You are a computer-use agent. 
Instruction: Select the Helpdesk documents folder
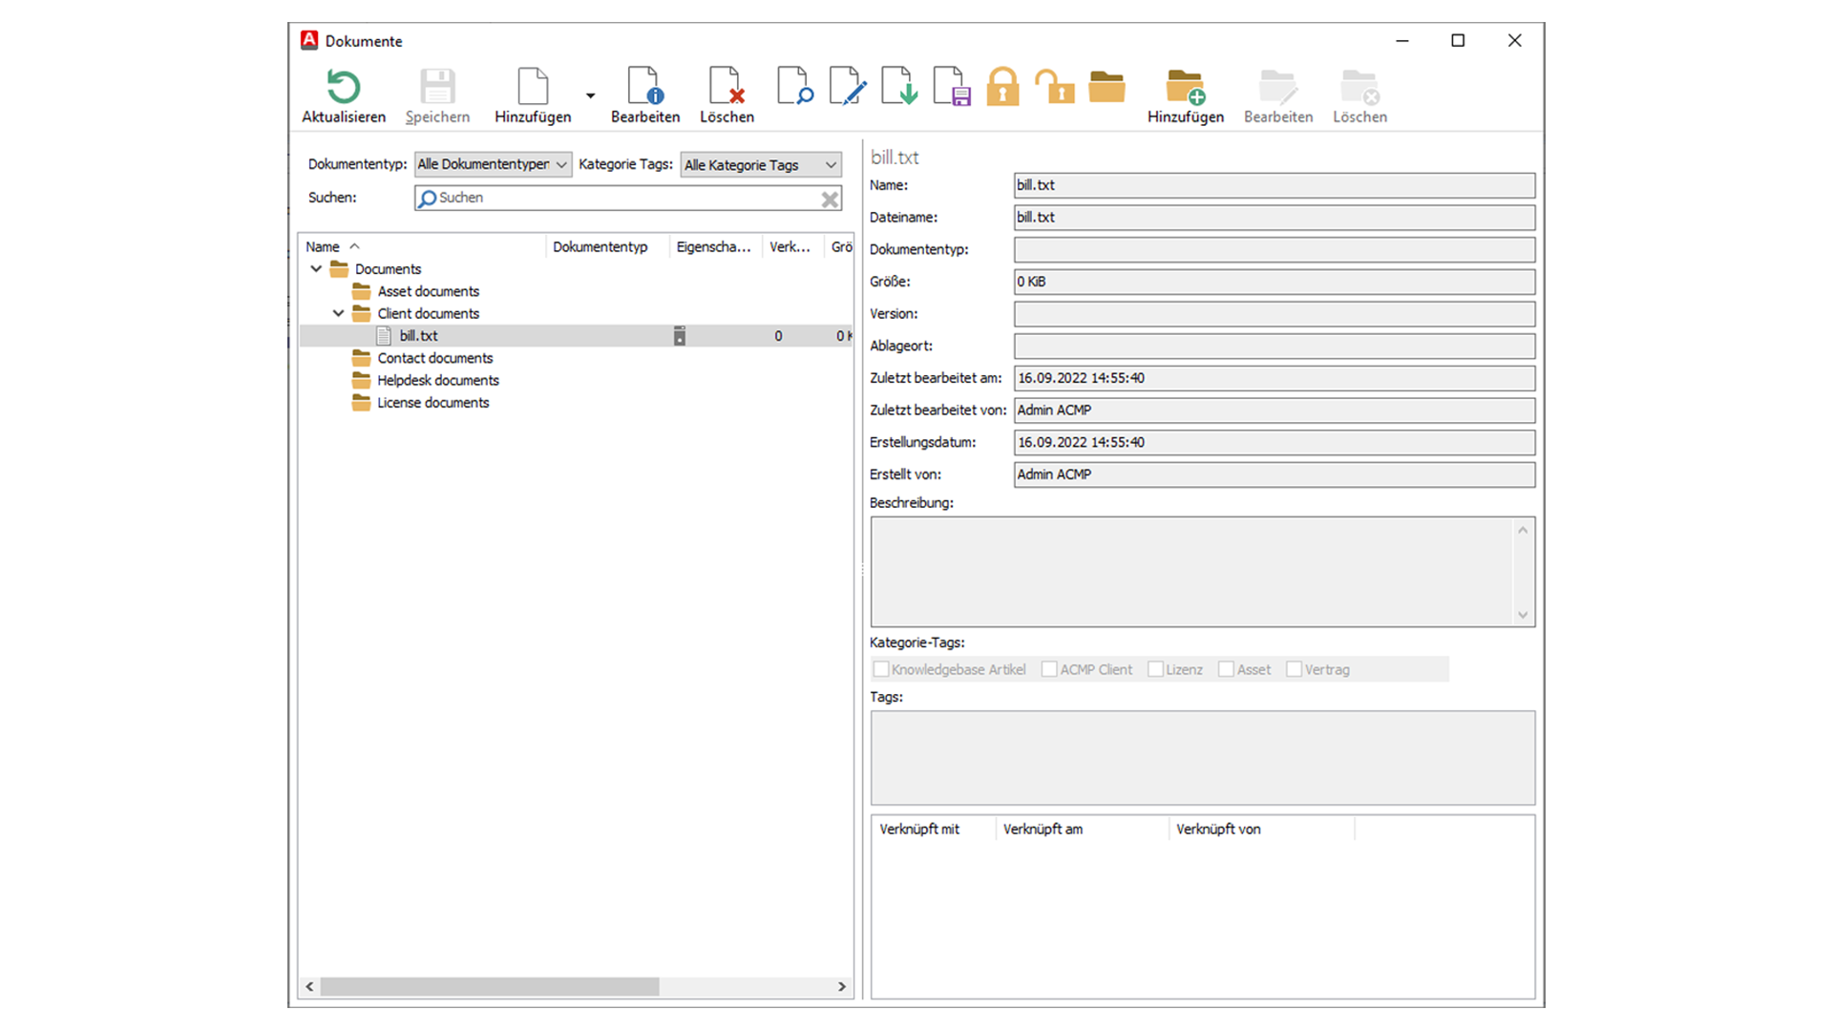coord(437,380)
